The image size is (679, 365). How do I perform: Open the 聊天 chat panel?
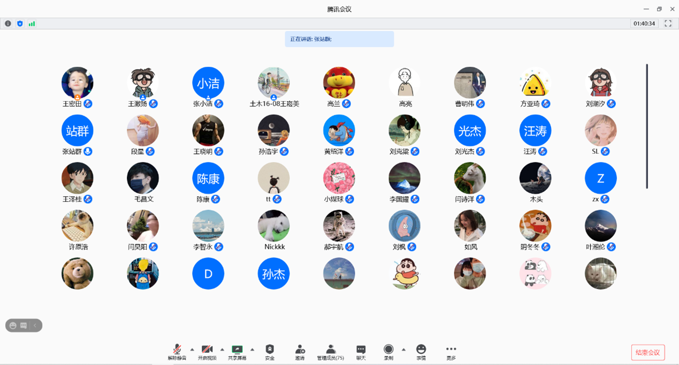[361, 350]
